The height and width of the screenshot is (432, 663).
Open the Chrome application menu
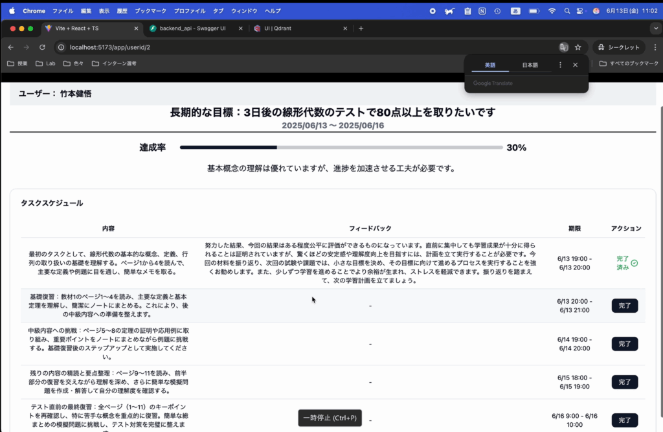pos(34,11)
